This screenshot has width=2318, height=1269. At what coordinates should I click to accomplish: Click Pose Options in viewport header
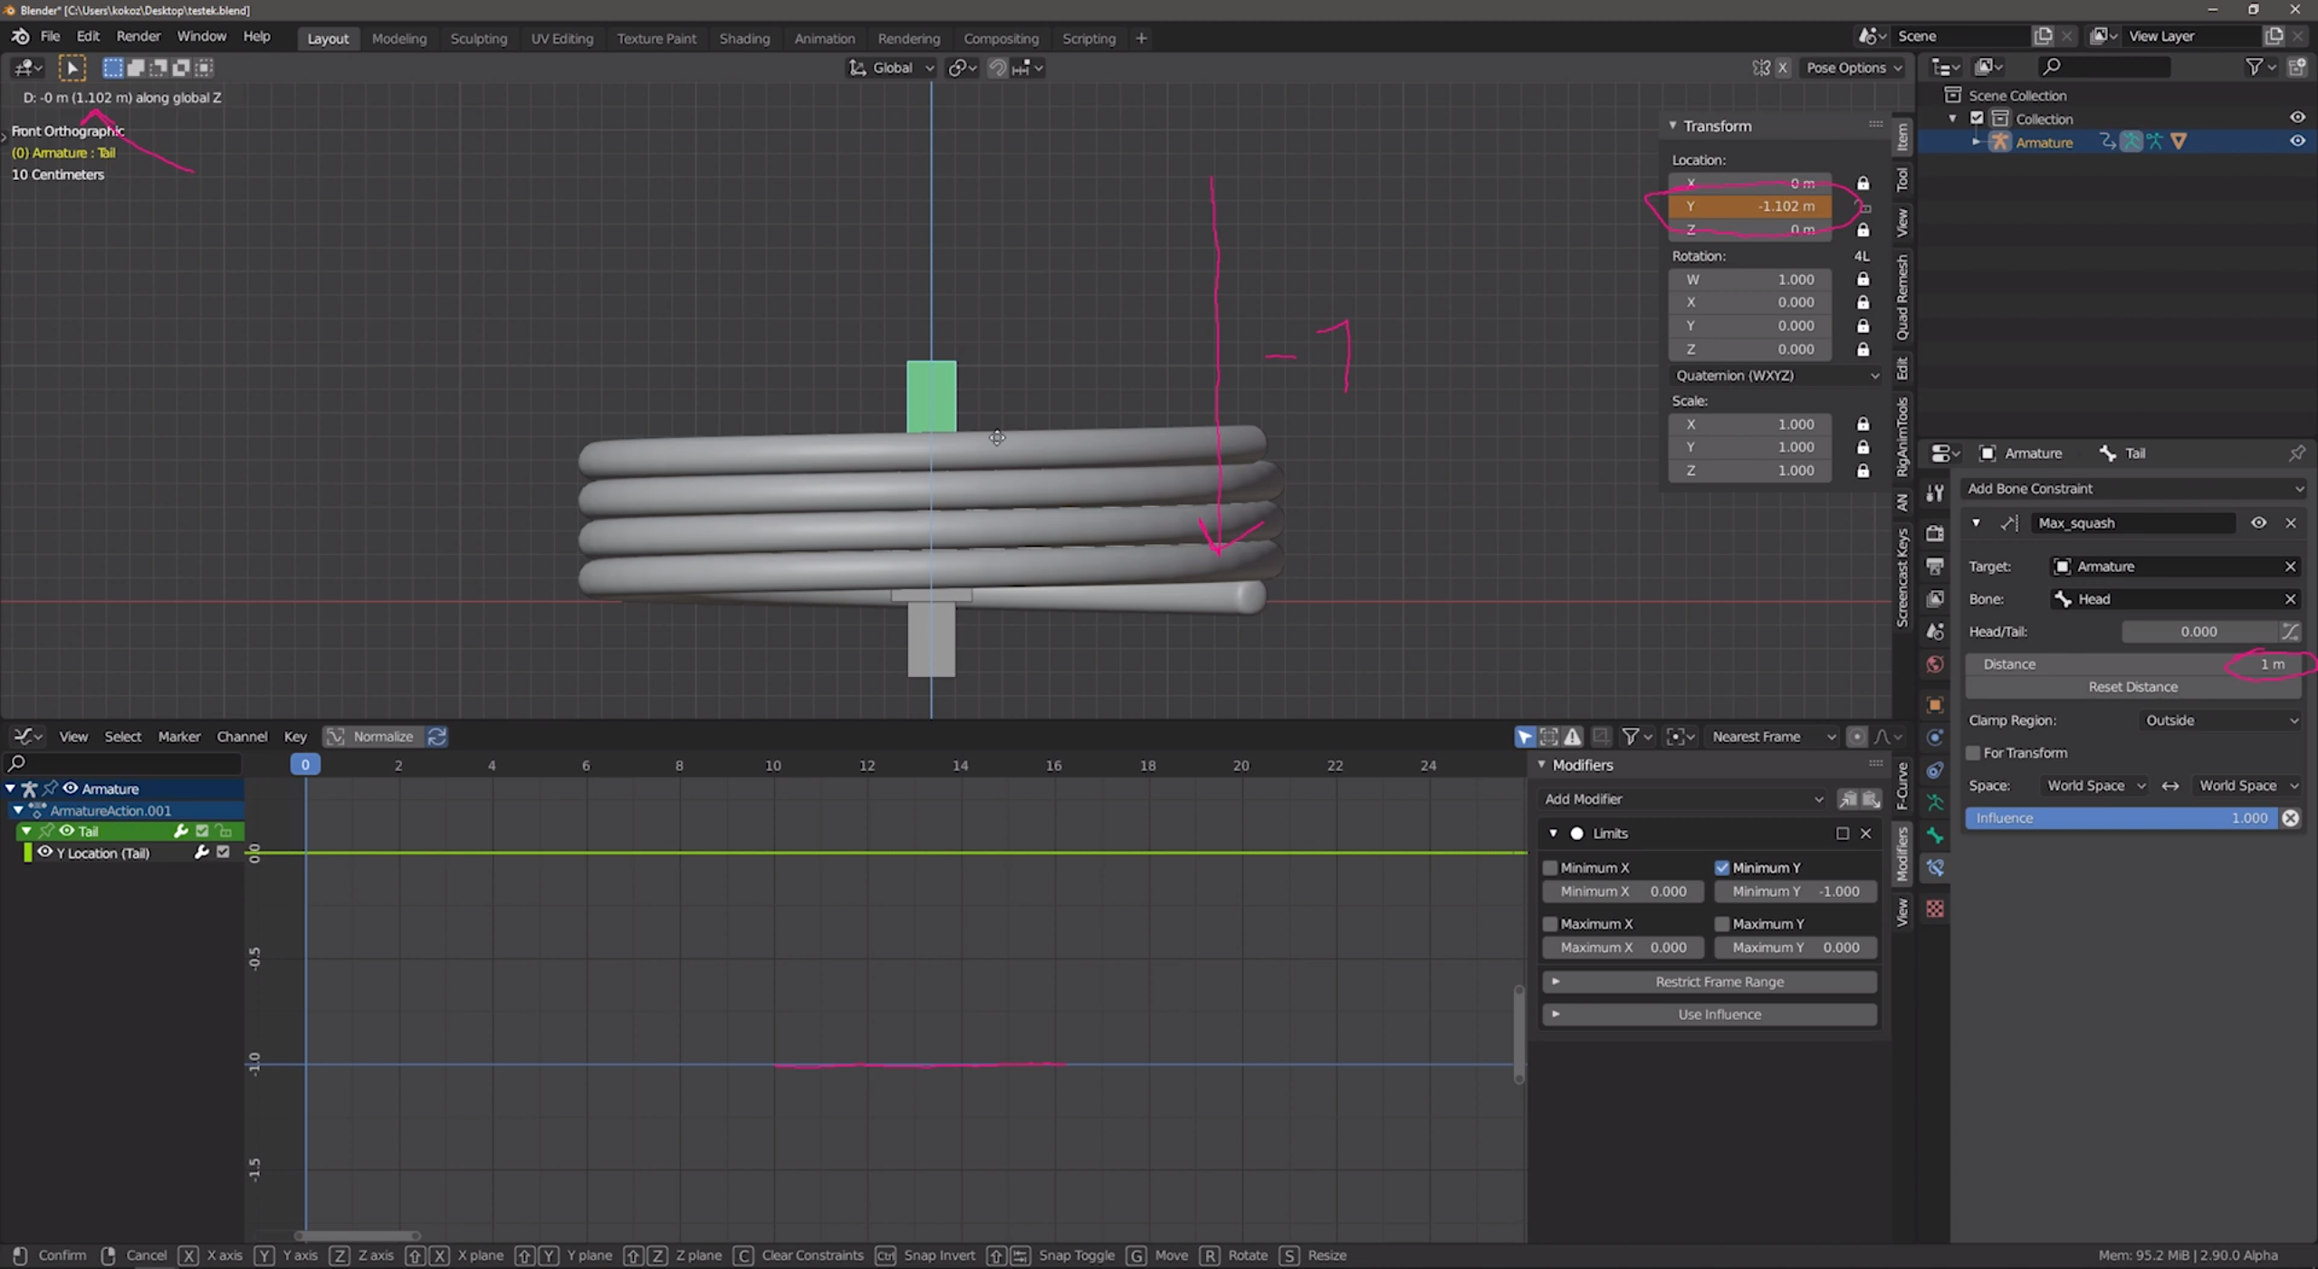(x=1853, y=68)
